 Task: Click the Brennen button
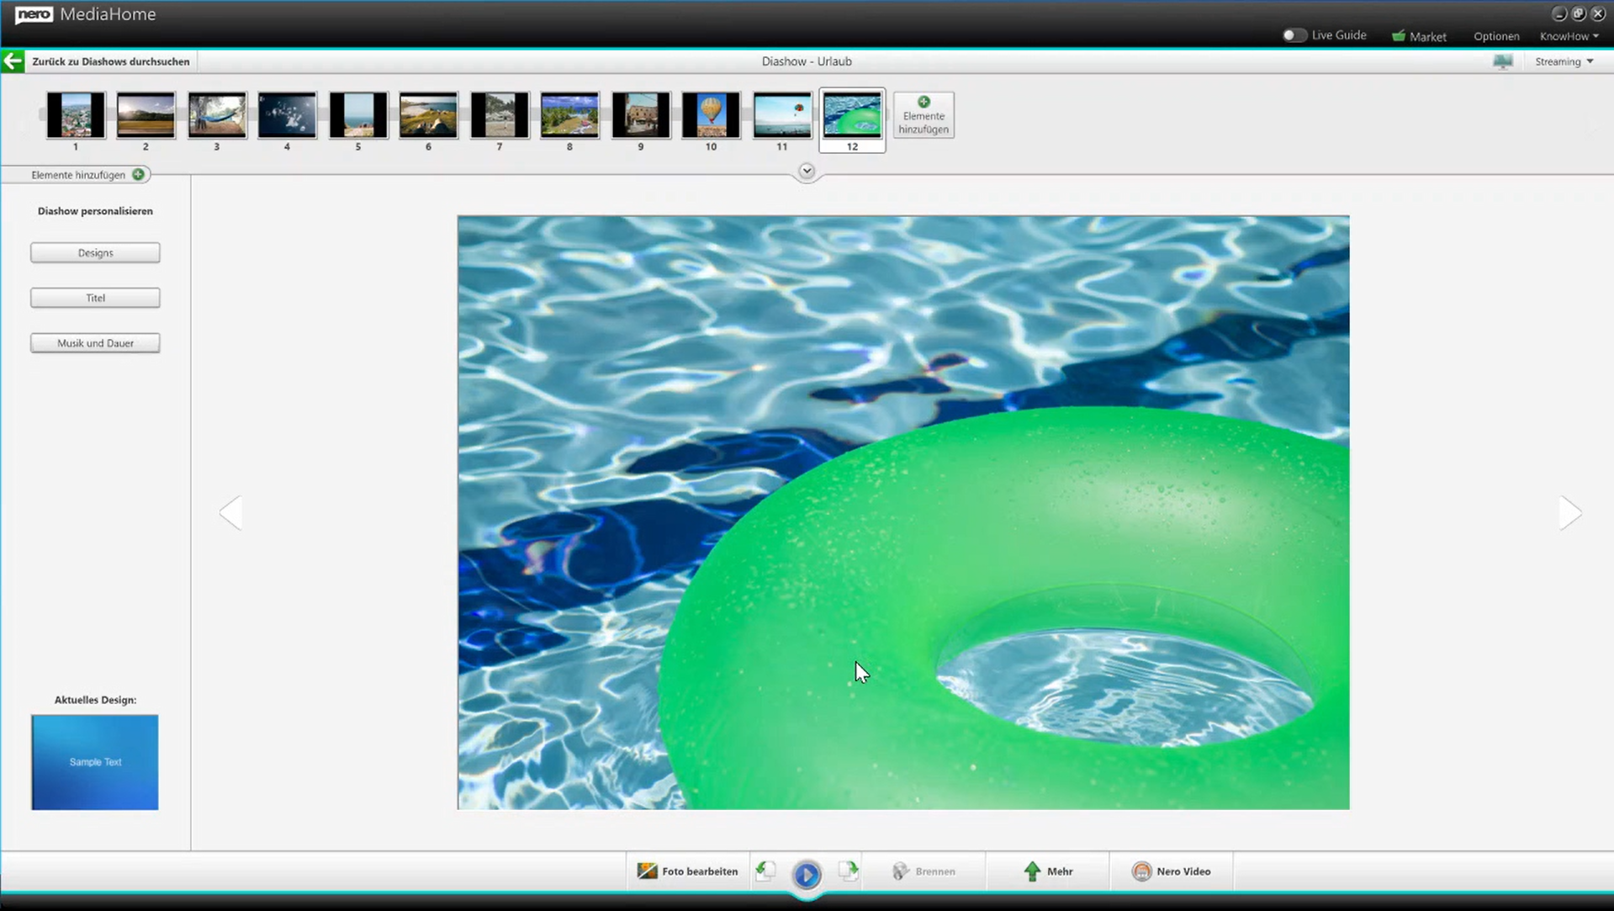923,871
